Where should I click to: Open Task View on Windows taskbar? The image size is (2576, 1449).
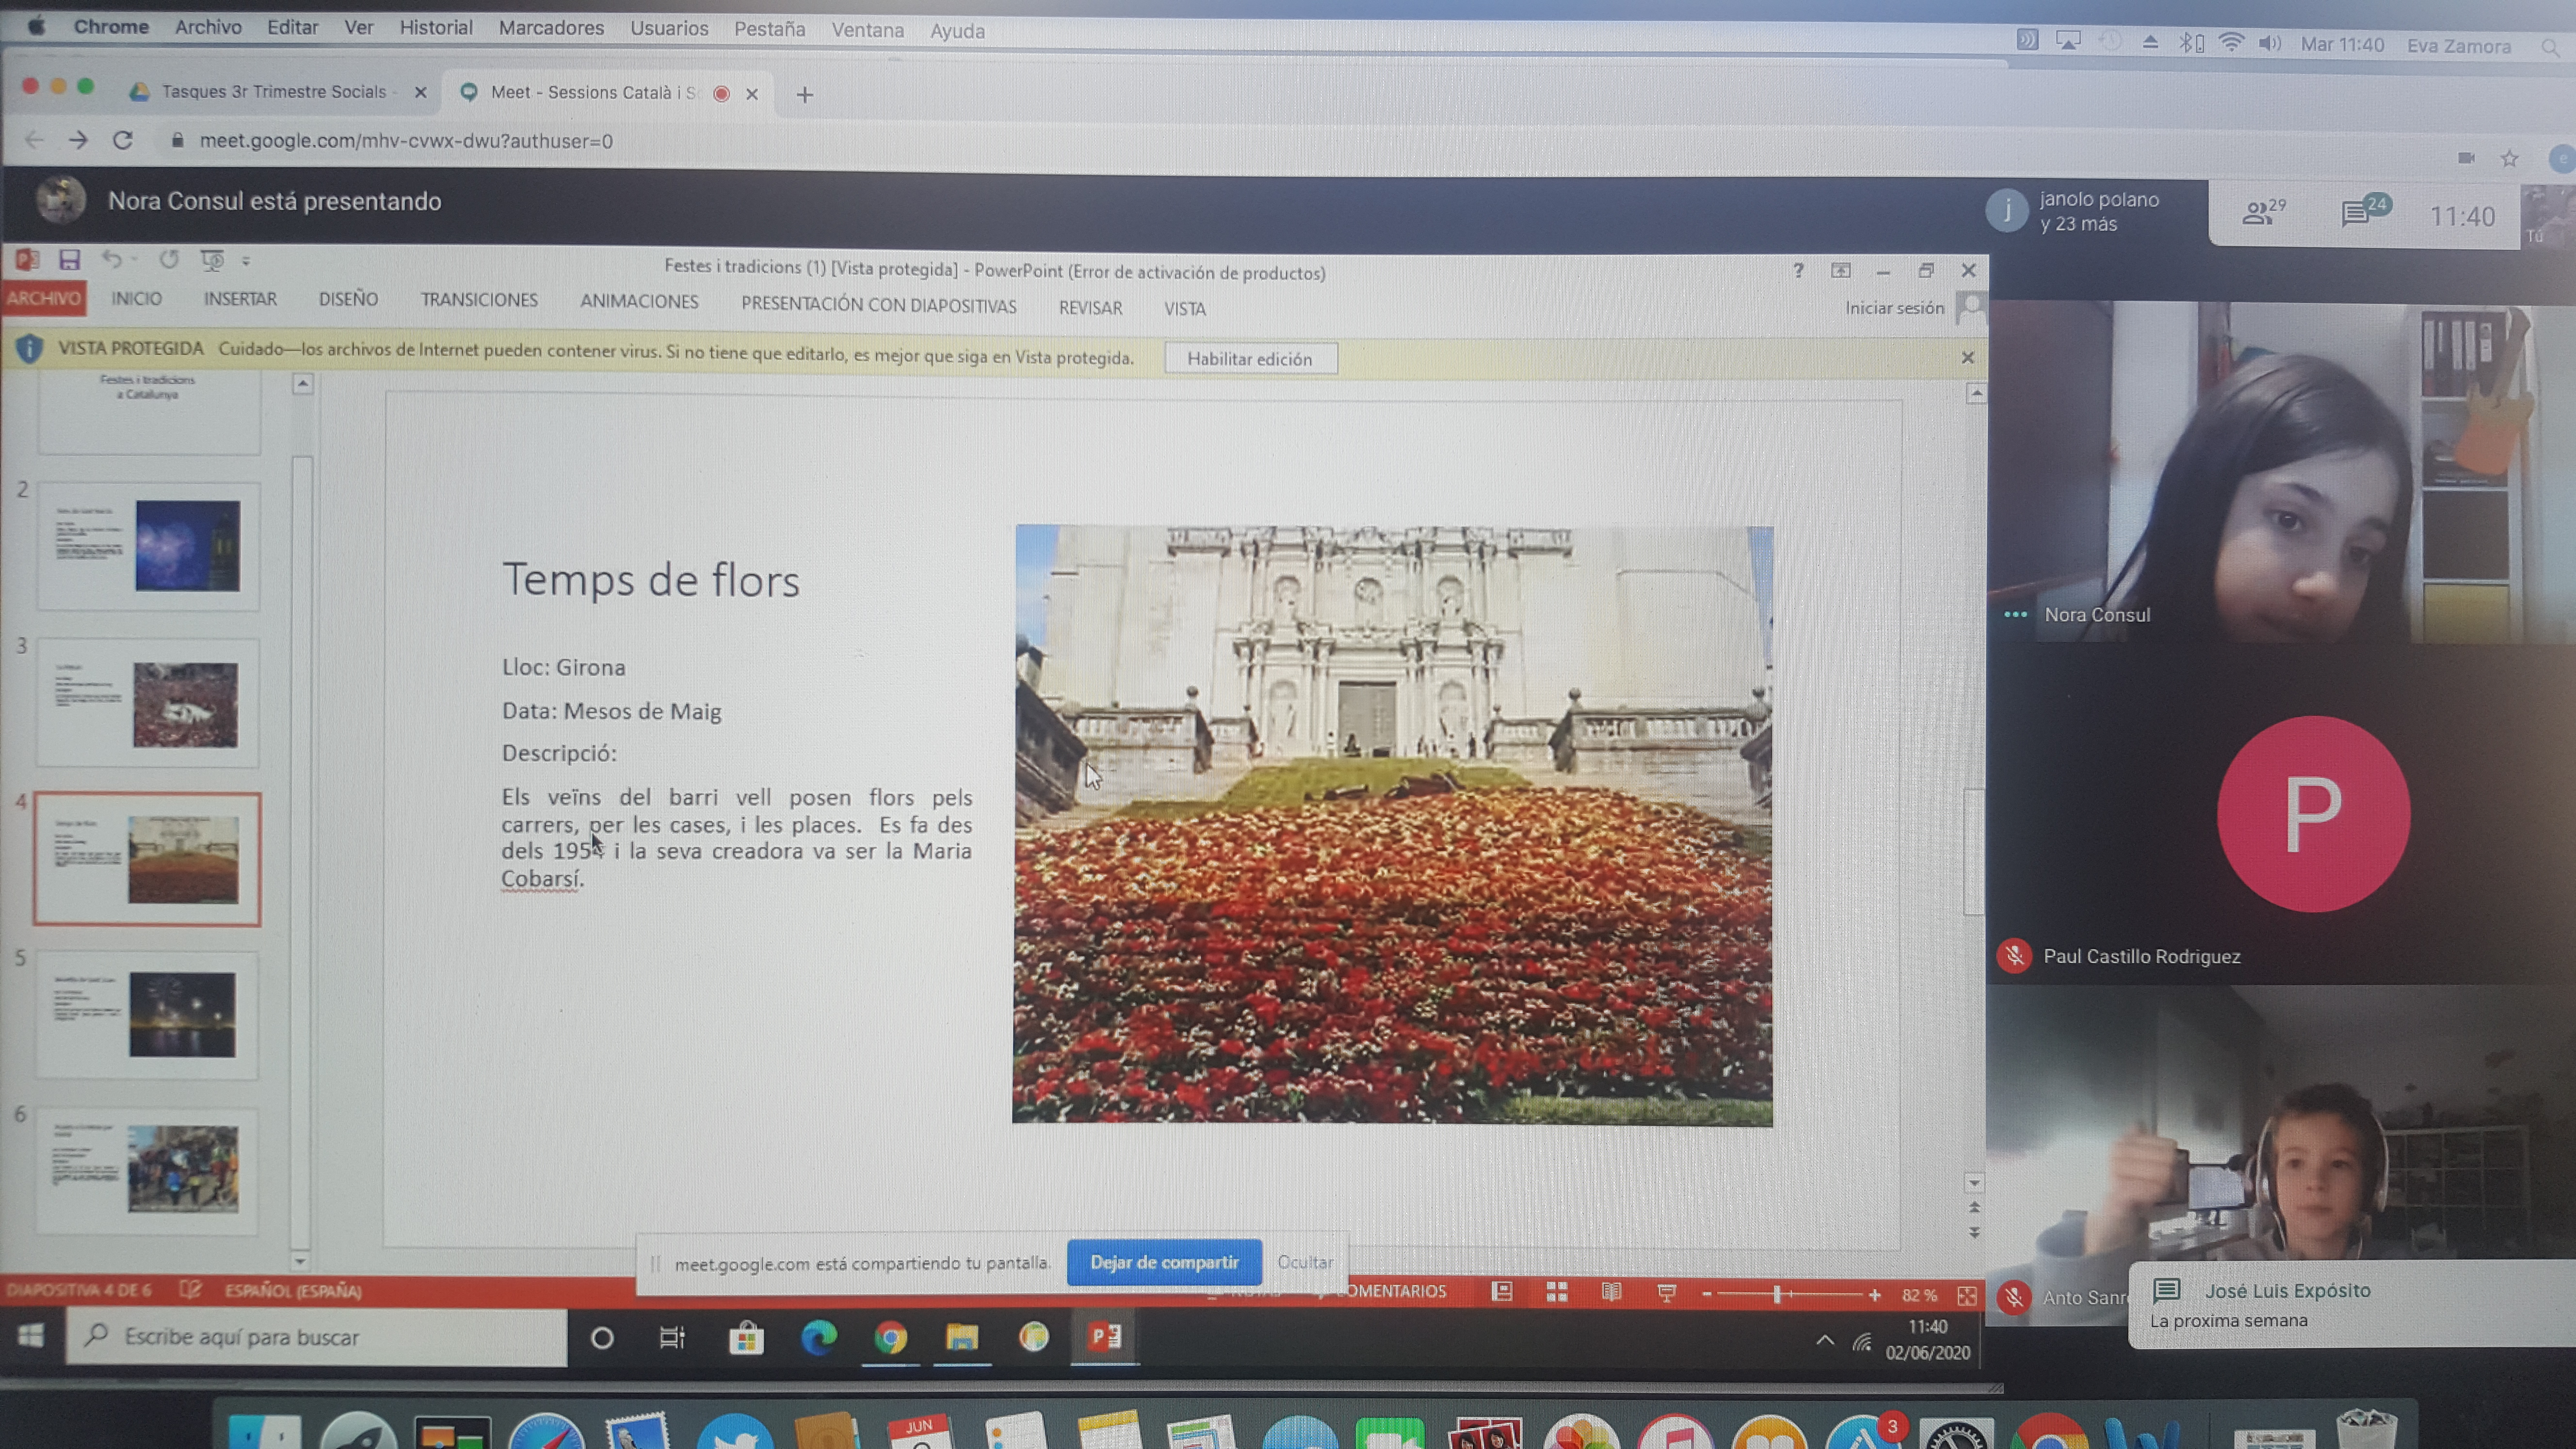pos(672,1338)
